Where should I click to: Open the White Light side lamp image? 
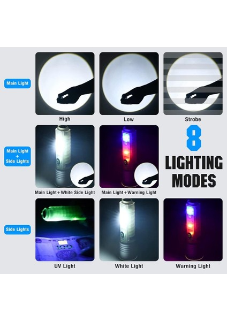[x=129, y=230]
